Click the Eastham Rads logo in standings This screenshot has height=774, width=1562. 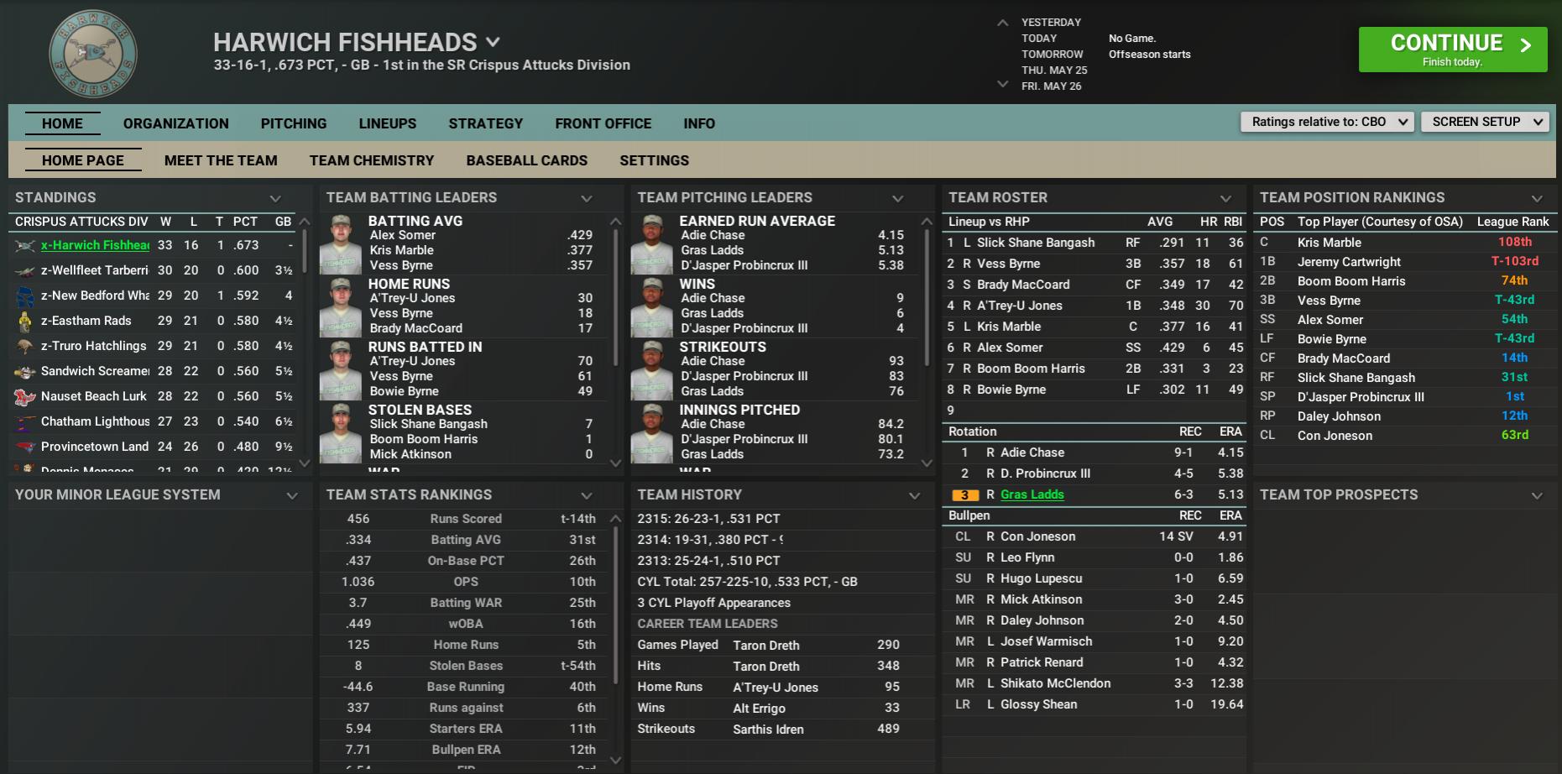click(25, 321)
